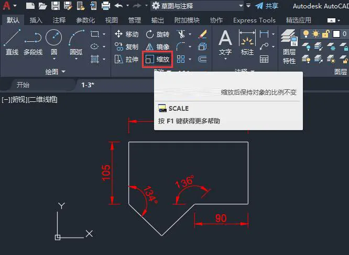Choose the Rectangle draw tool

tap(95, 34)
